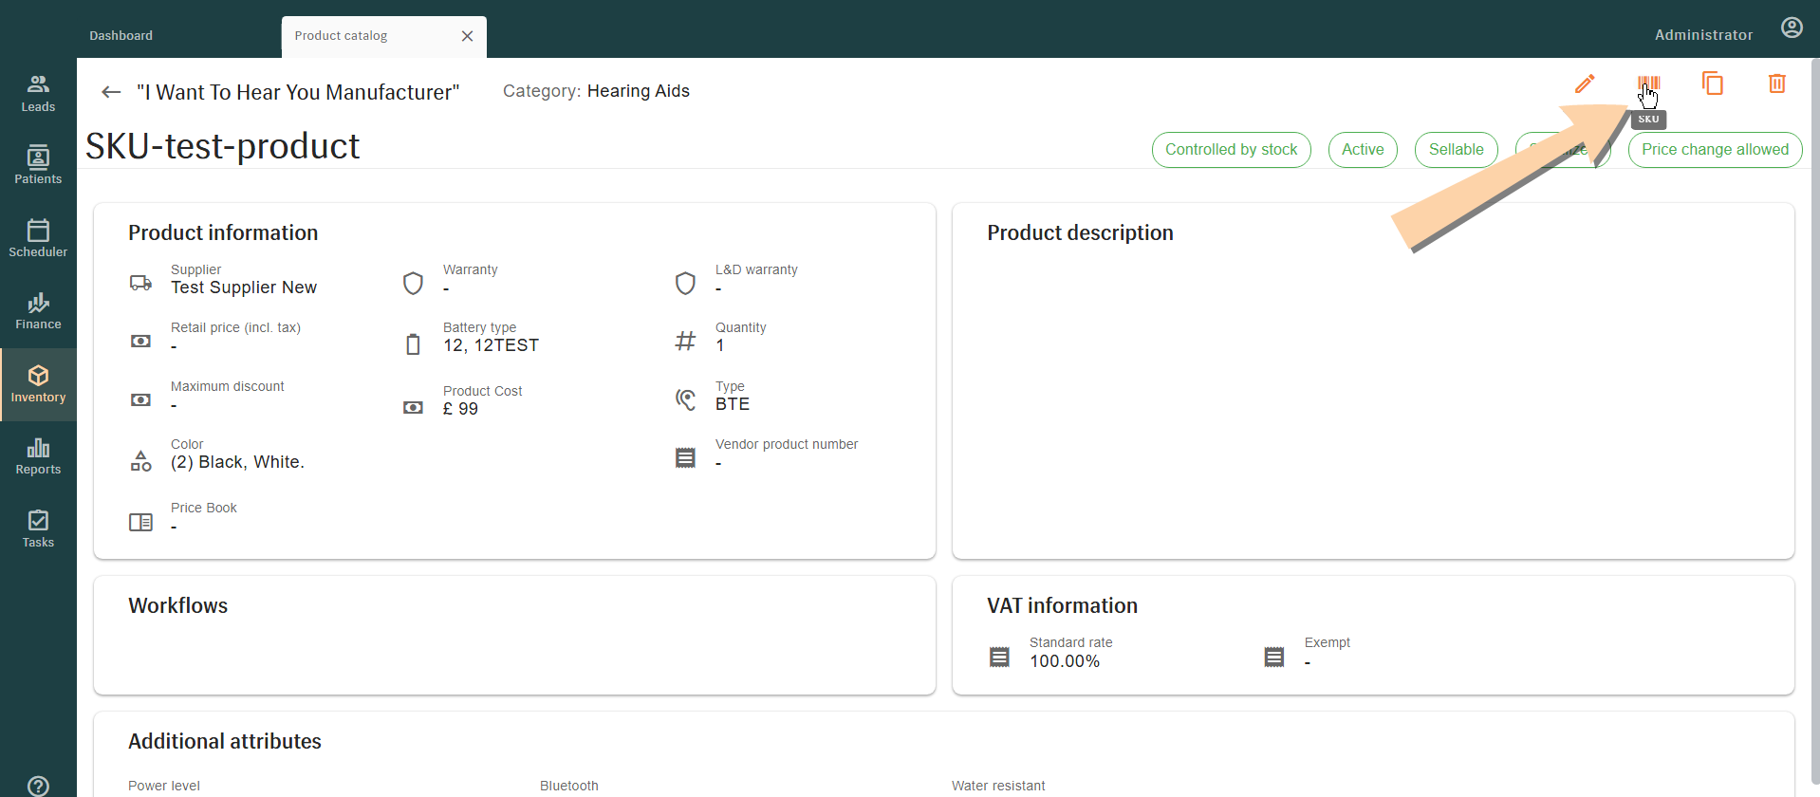
Task: Click the Workflows section heading
Action: [177, 605]
